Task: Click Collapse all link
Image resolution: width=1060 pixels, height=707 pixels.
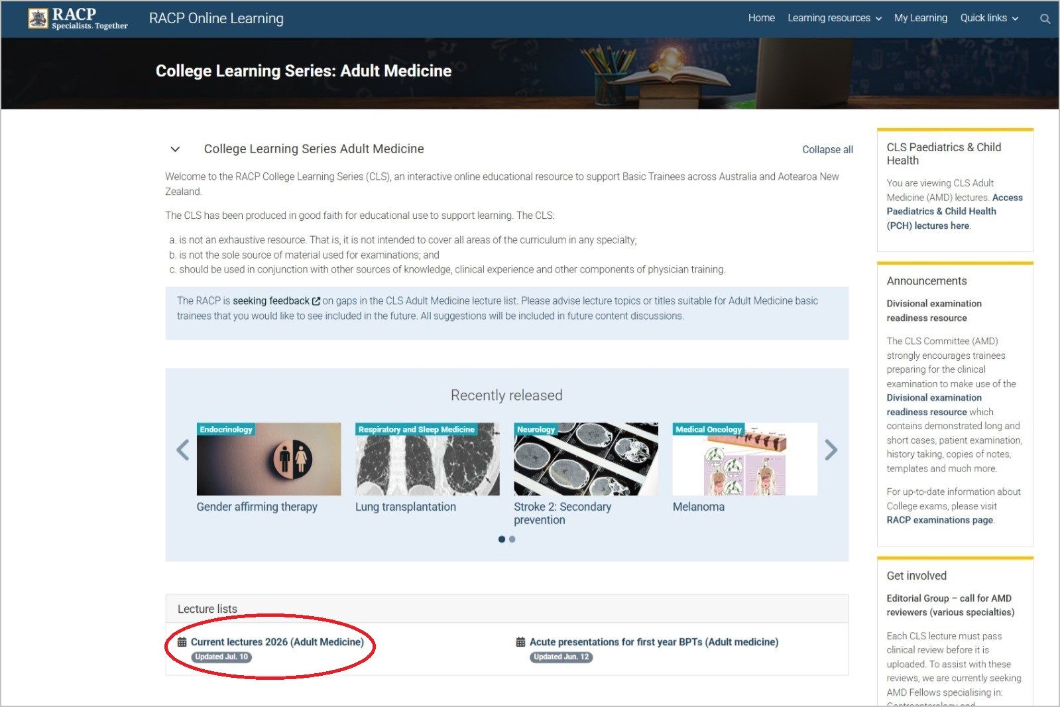Action: 827,150
